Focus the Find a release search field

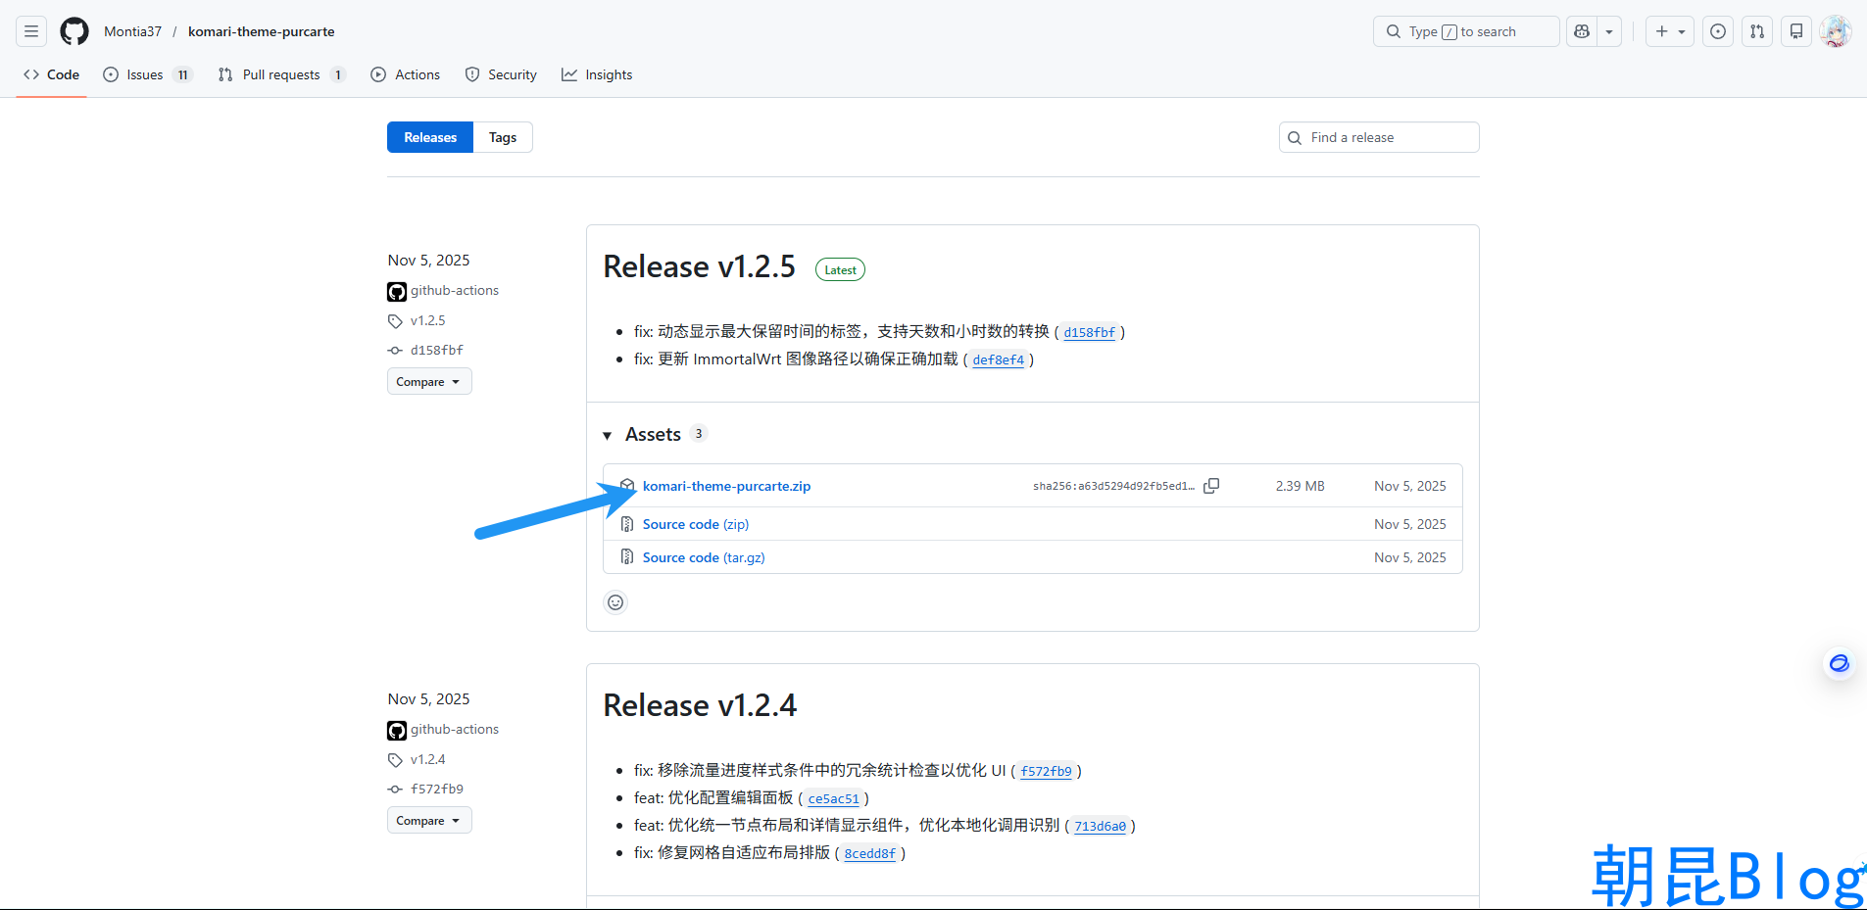[x=1379, y=137]
